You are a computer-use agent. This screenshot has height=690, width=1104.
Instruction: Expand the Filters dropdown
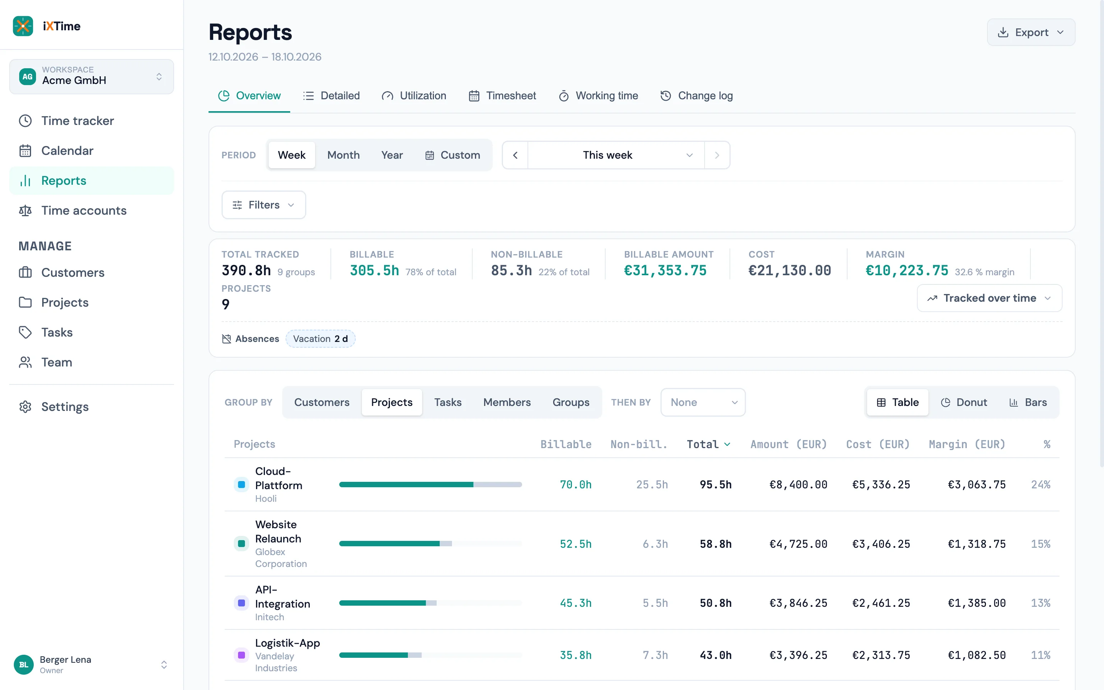pyautogui.click(x=264, y=205)
